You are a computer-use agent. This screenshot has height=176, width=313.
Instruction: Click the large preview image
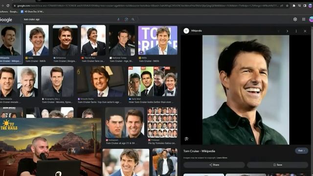[x=246, y=90]
